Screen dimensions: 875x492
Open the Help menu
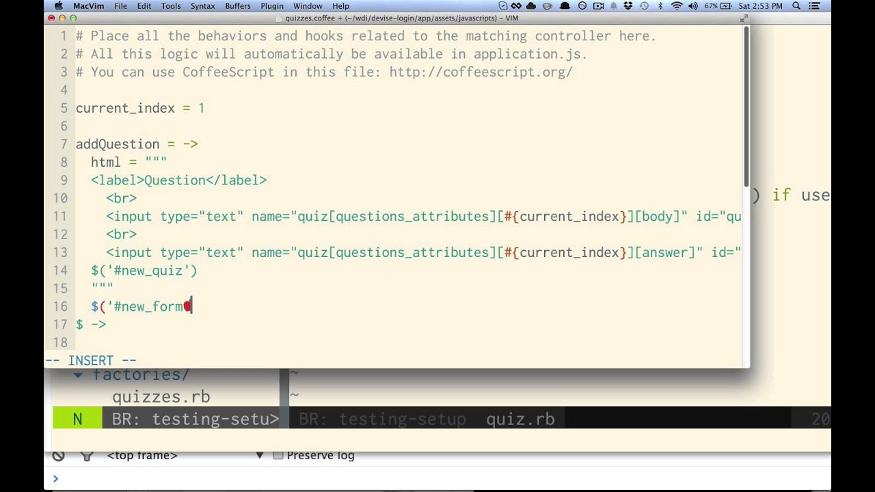coord(340,6)
